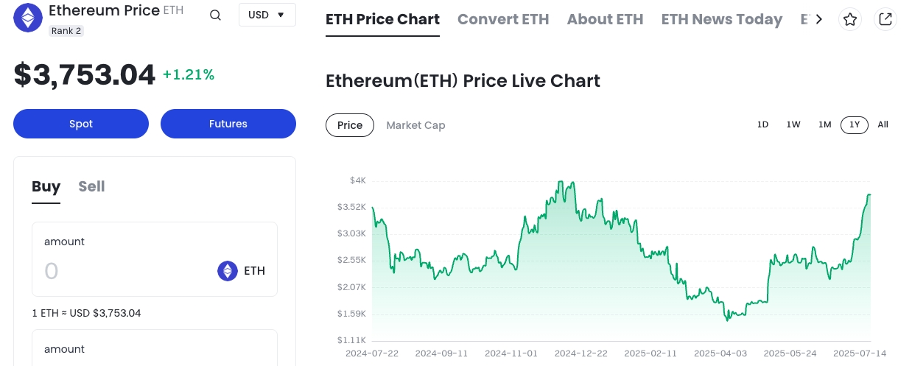Click the Ethereum logo icon in the header

[29, 18]
